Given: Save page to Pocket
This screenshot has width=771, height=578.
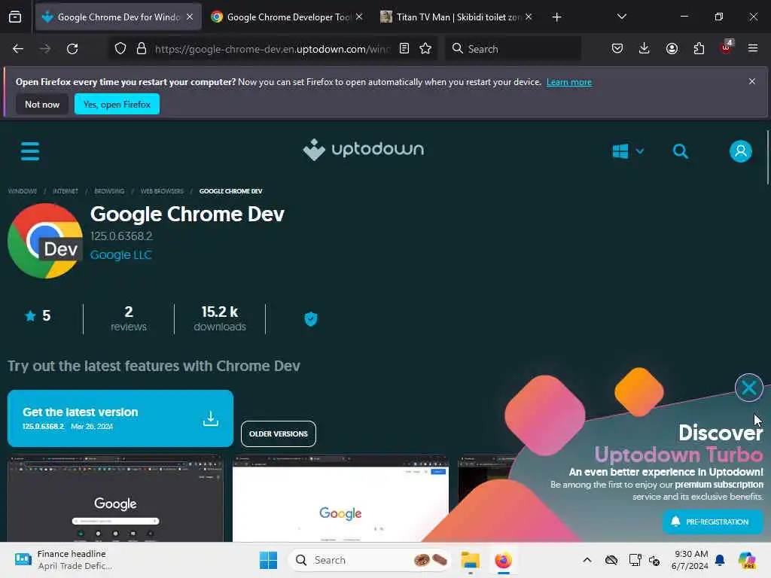Looking at the screenshot, I should (617, 49).
